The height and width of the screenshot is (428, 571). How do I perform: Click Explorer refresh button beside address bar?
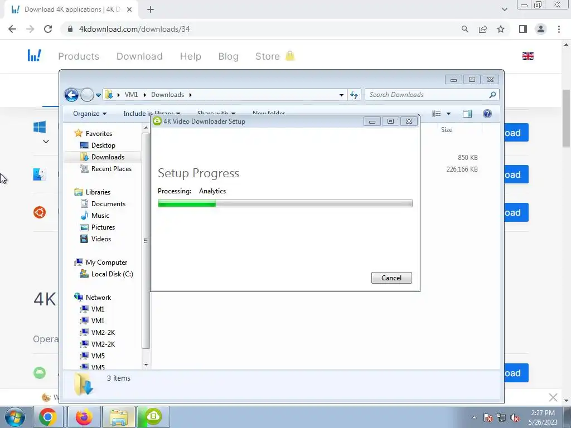point(354,95)
